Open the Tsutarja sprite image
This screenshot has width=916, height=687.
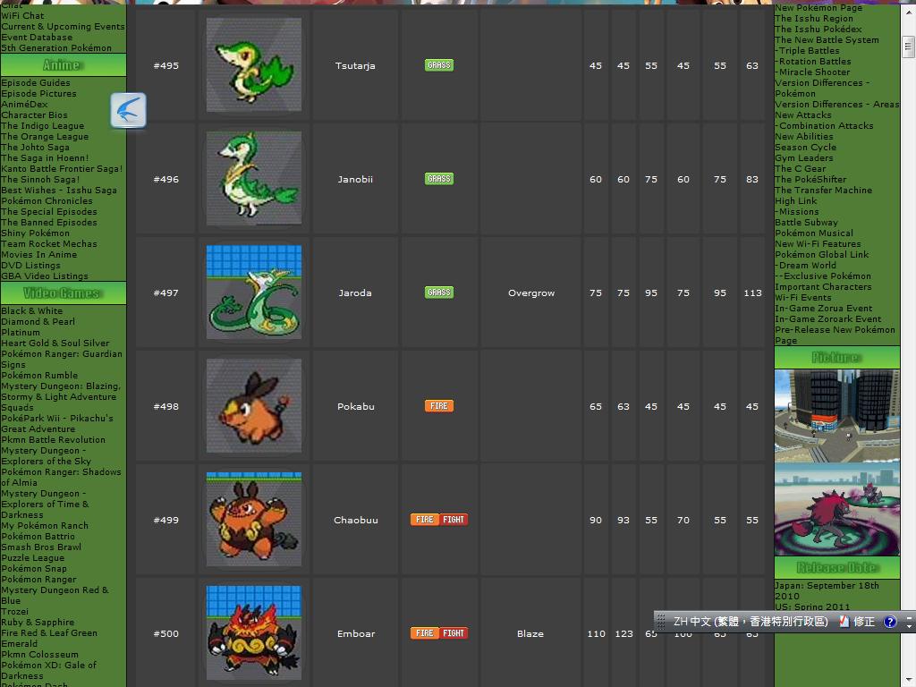click(x=254, y=64)
